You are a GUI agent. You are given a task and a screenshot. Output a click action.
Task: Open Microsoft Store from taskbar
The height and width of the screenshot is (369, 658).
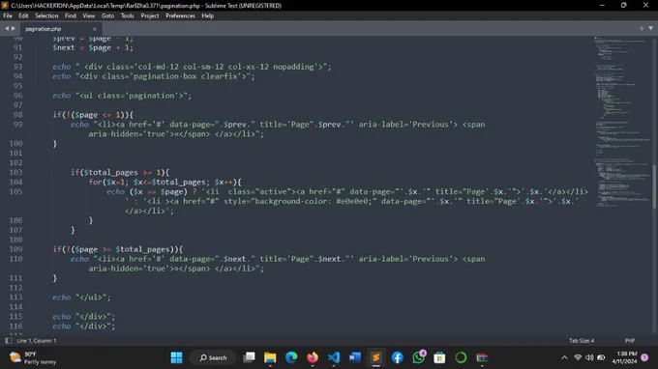[x=439, y=357]
